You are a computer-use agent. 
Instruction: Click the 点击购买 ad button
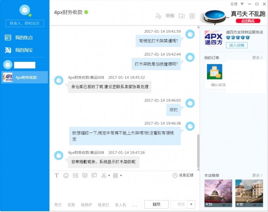click(x=248, y=21)
